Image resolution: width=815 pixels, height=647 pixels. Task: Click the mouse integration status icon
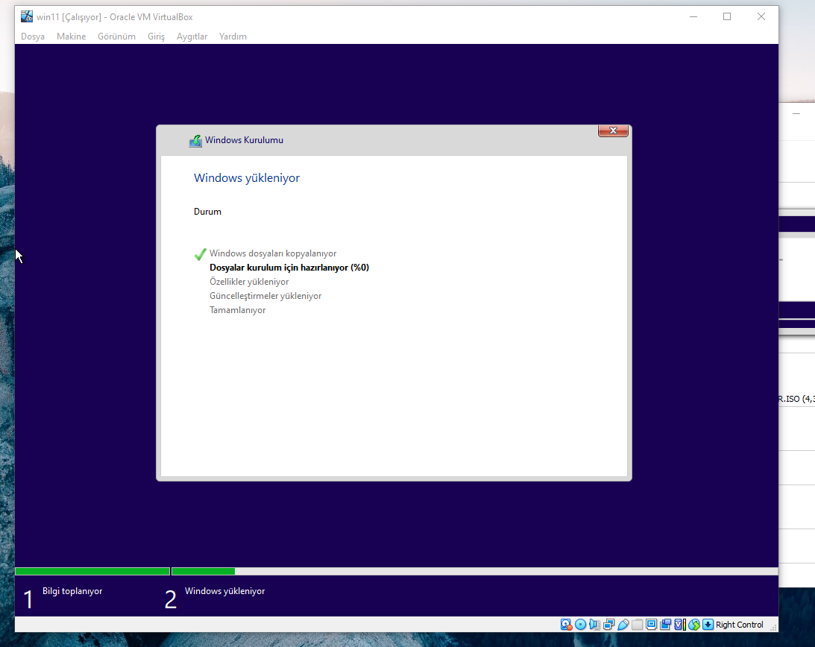click(x=694, y=625)
